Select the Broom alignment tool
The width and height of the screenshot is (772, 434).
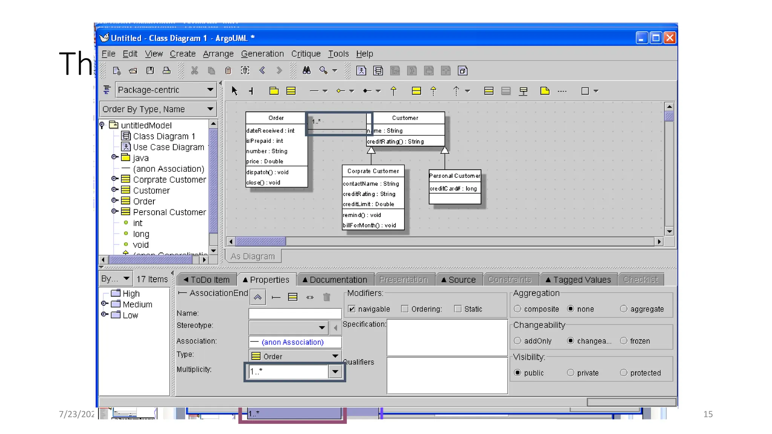pos(251,91)
